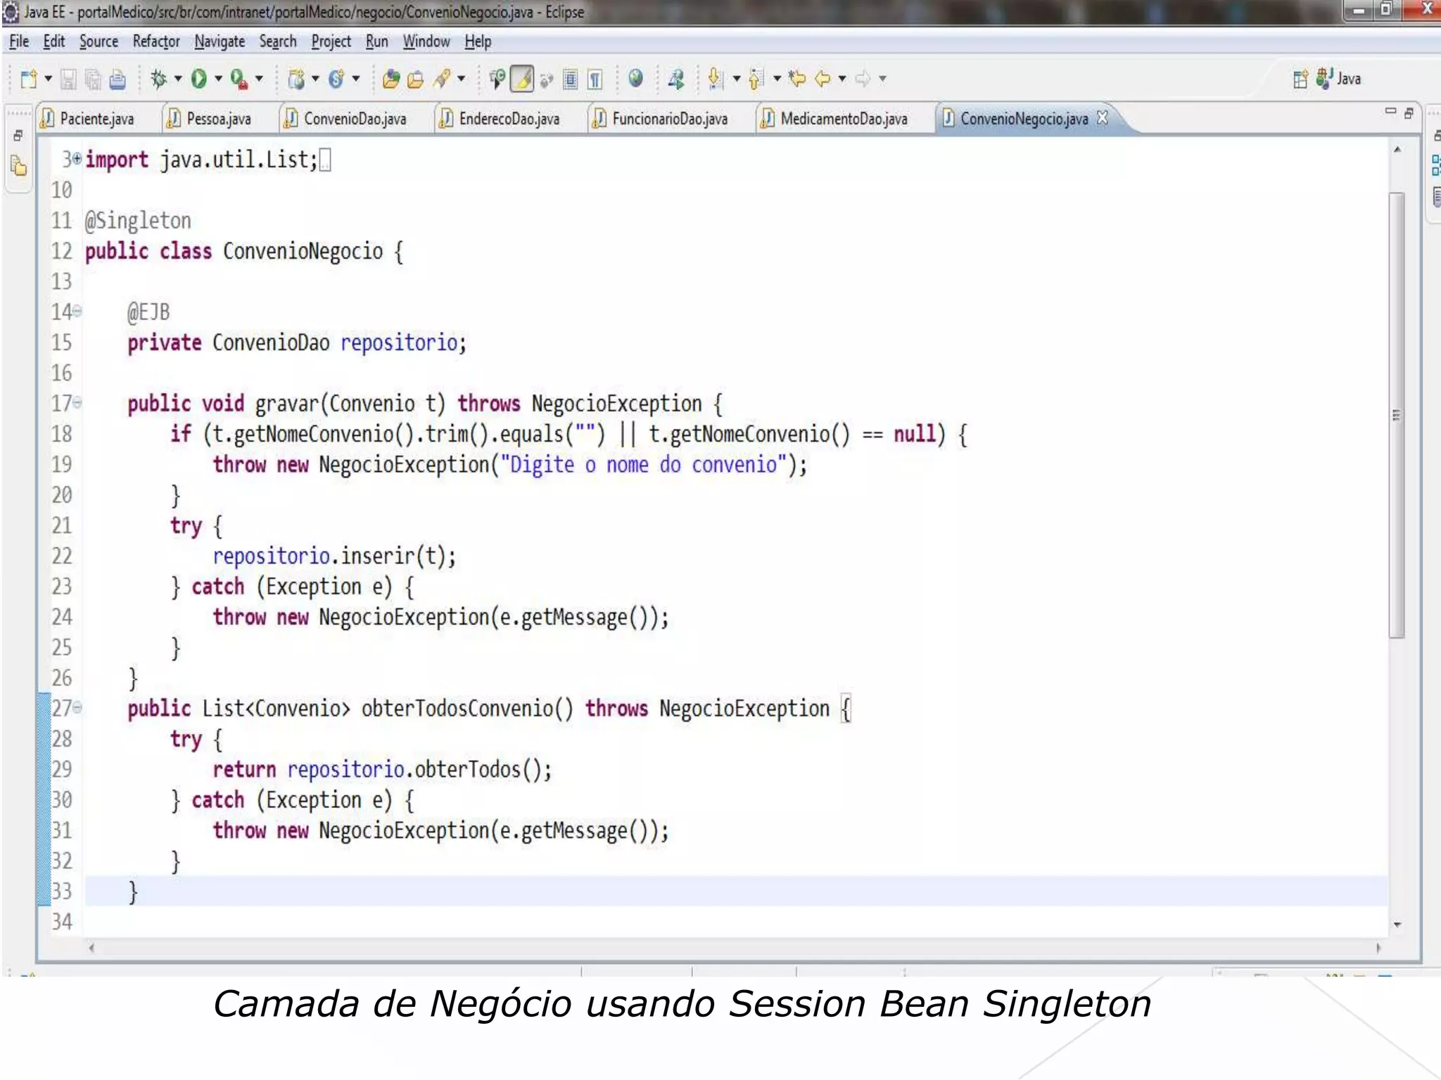Expand the folded imports at line 3

(77, 159)
